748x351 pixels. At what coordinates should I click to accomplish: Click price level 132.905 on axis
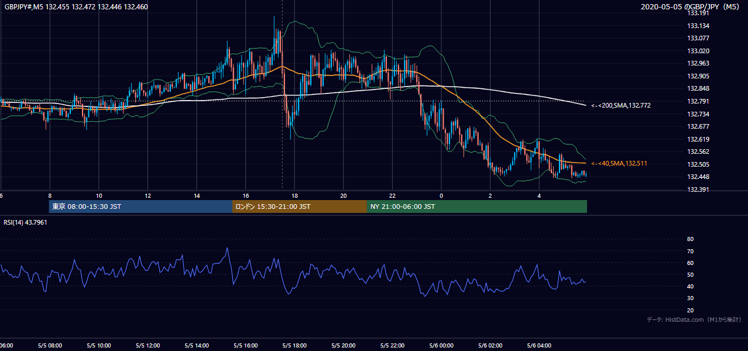[698, 76]
